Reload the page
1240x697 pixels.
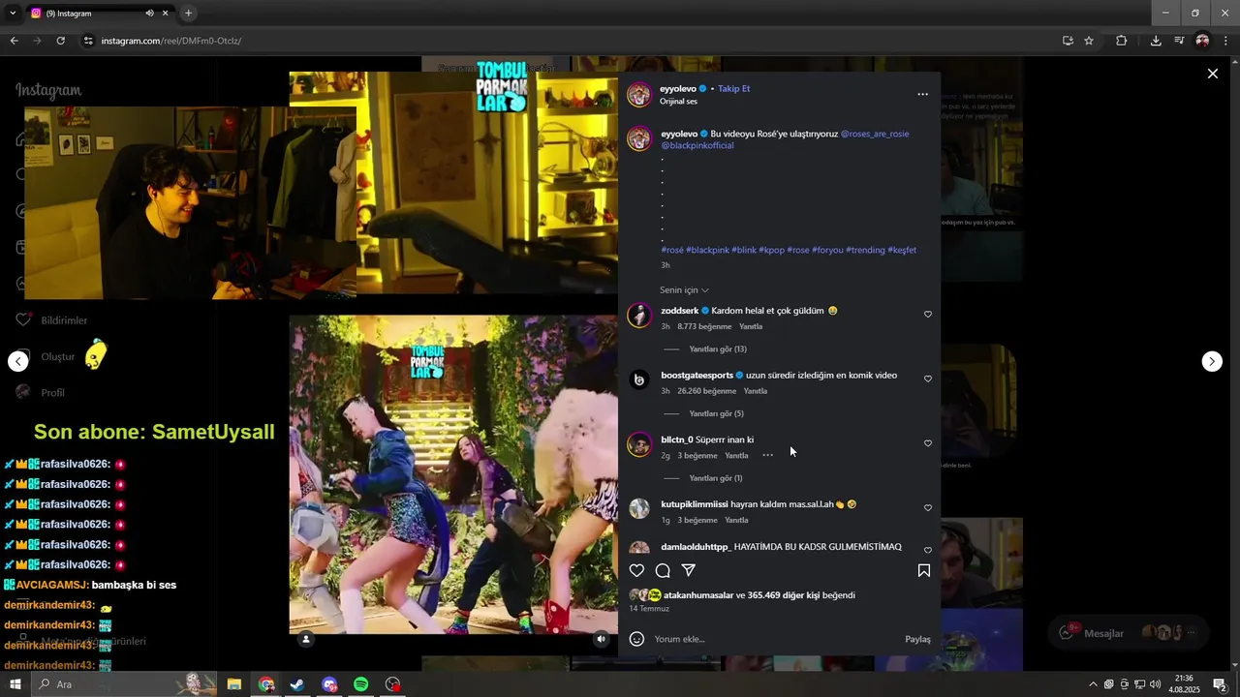[x=60, y=41]
